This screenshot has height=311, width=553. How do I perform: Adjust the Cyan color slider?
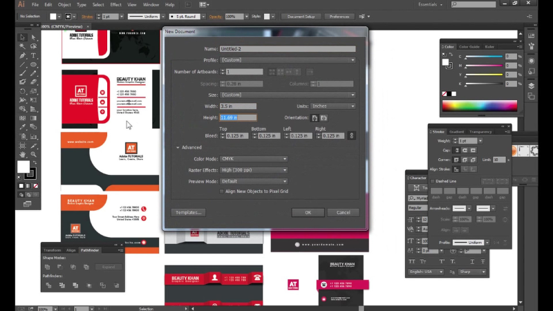[x=484, y=57]
